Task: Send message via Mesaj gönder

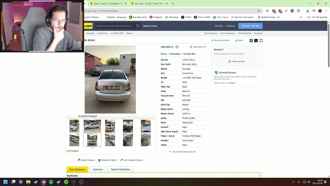Action: click(x=237, y=61)
